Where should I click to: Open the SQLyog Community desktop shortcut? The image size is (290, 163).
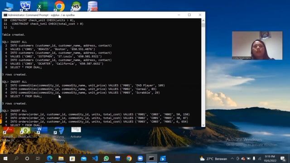59,134
